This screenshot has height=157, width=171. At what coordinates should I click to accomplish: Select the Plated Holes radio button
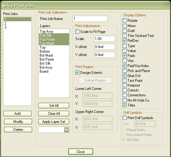123,130
